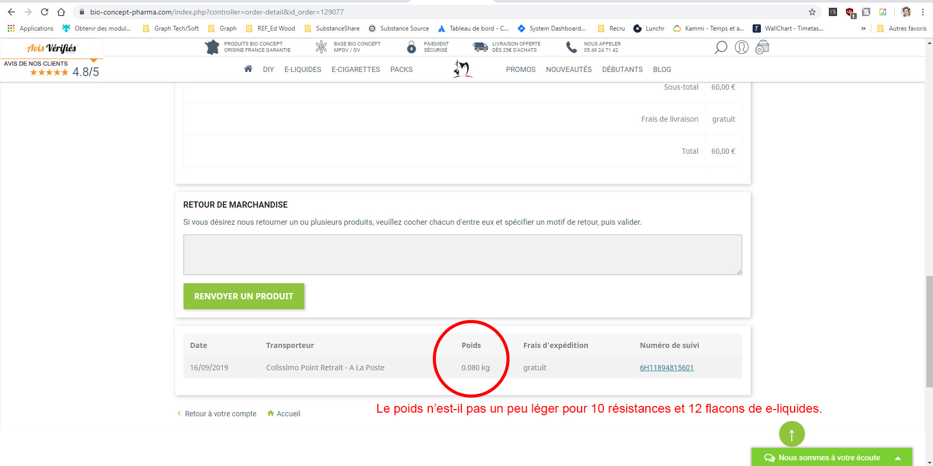Image resolution: width=933 pixels, height=466 pixels.
Task: Click the home icon in site navigation
Action: coord(248,69)
